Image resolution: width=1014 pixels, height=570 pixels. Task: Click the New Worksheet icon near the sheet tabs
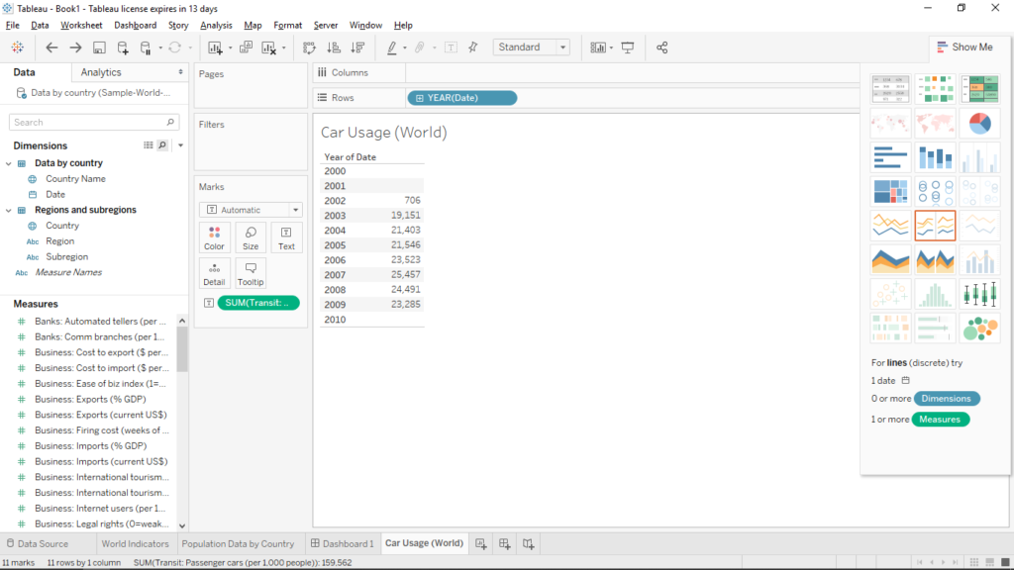pos(481,542)
